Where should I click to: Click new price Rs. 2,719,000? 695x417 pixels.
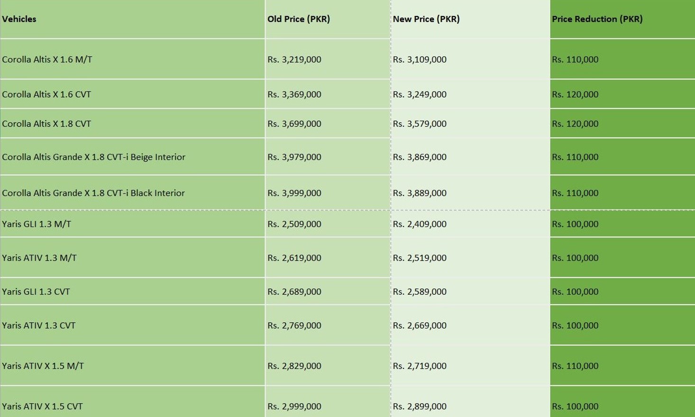(470, 366)
